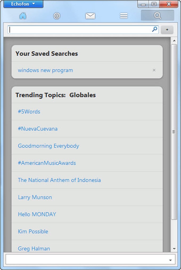This screenshot has width=181, height=270.
Task: Open the @ mentions tab
Action: click(57, 16)
